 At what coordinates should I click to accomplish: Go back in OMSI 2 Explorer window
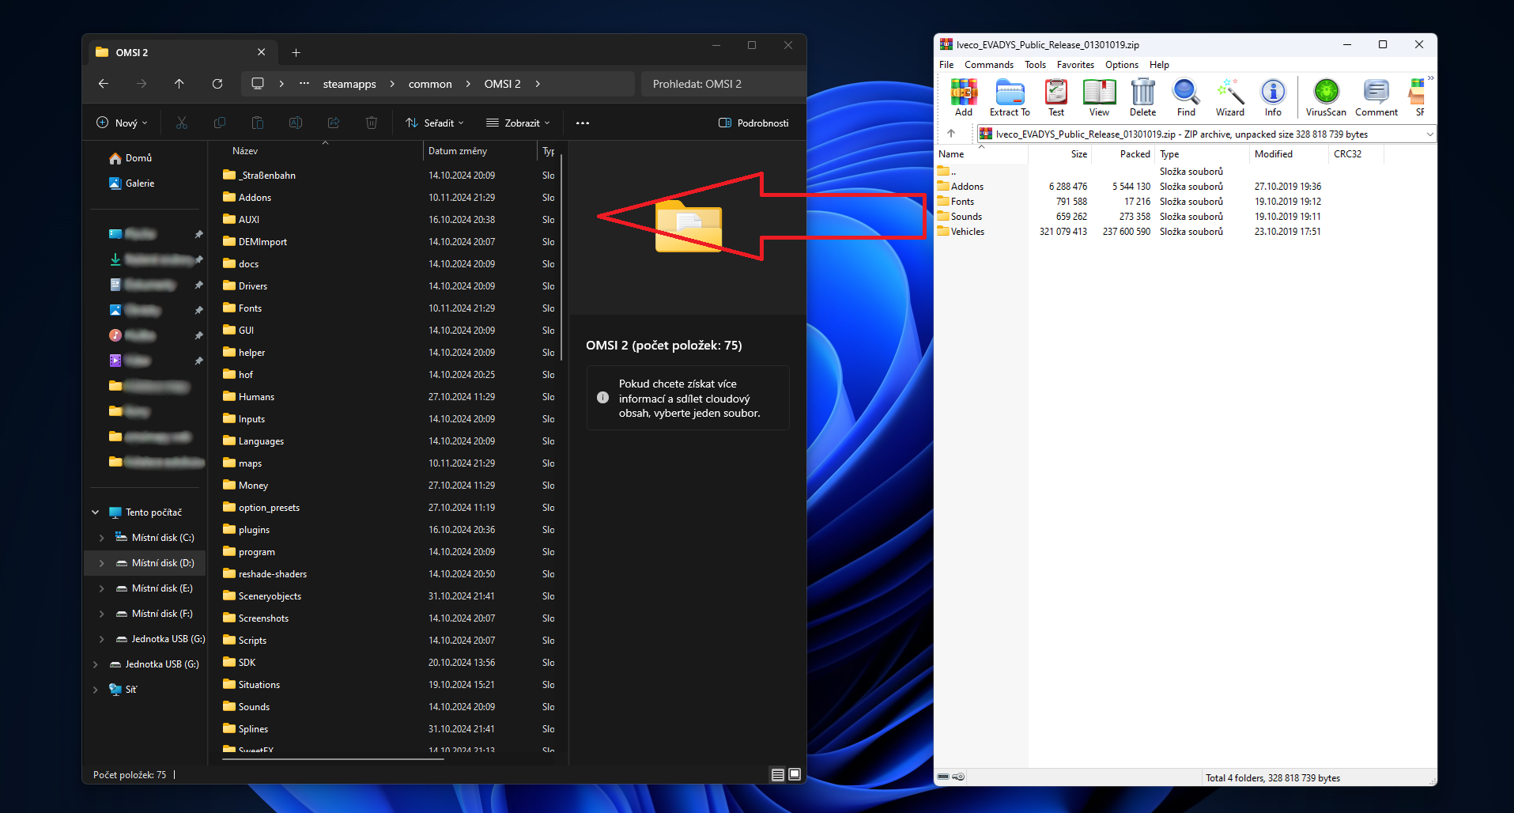(104, 84)
